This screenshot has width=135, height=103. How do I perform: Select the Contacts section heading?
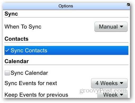(x=16, y=39)
